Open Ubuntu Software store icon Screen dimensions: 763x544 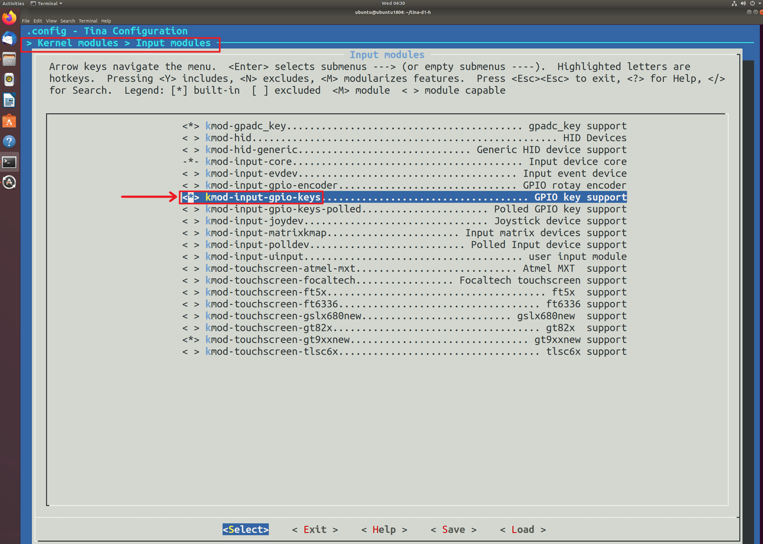pos(9,121)
